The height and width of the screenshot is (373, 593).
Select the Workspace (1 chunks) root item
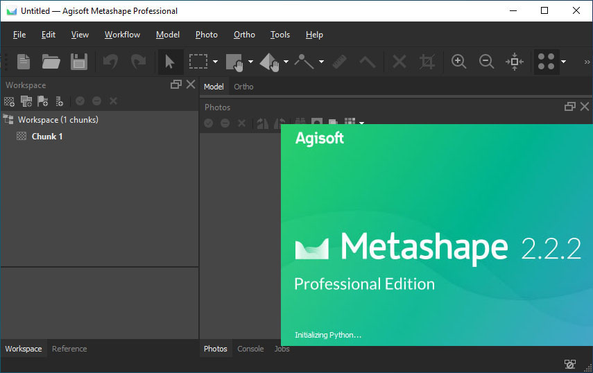coord(58,120)
